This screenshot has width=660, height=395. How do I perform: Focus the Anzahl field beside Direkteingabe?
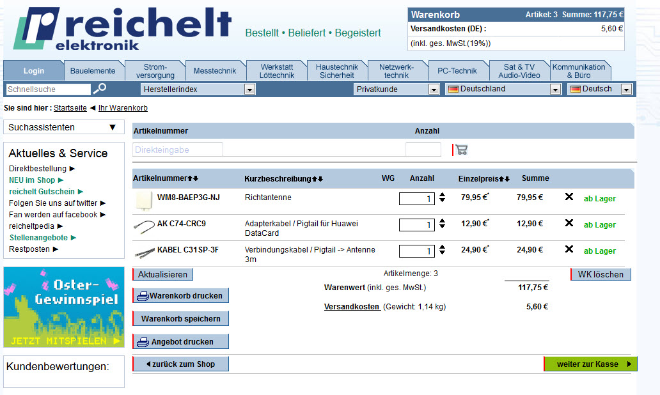click(423, 150)
